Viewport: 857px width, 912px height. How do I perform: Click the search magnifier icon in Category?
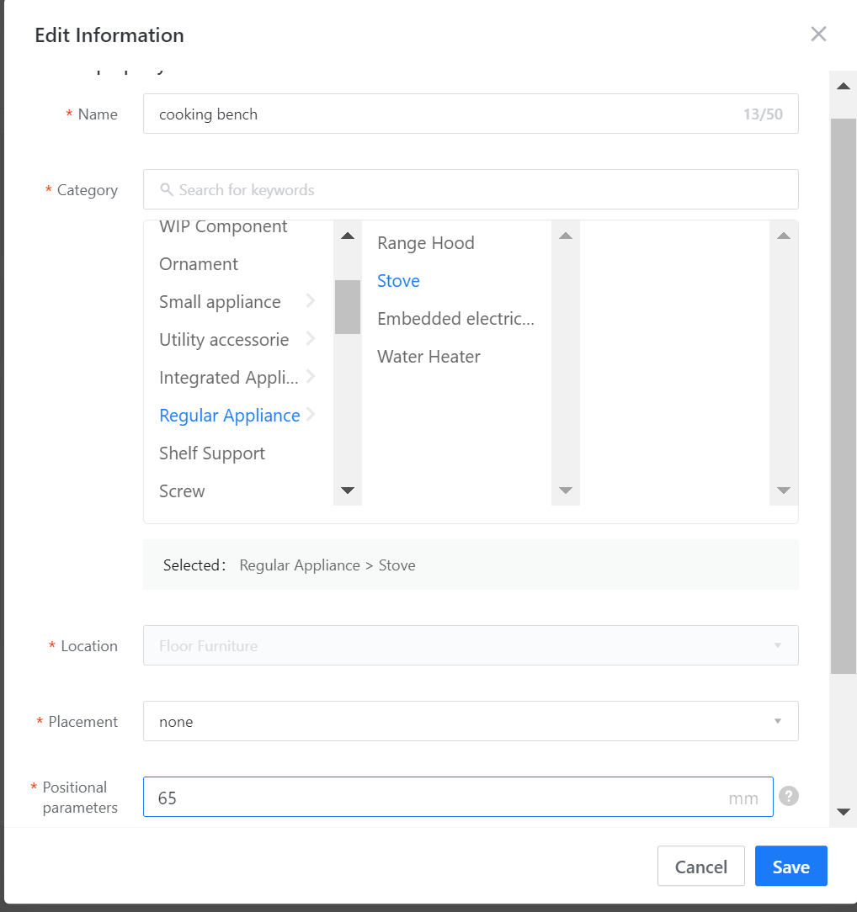click(x=167, y=190)
